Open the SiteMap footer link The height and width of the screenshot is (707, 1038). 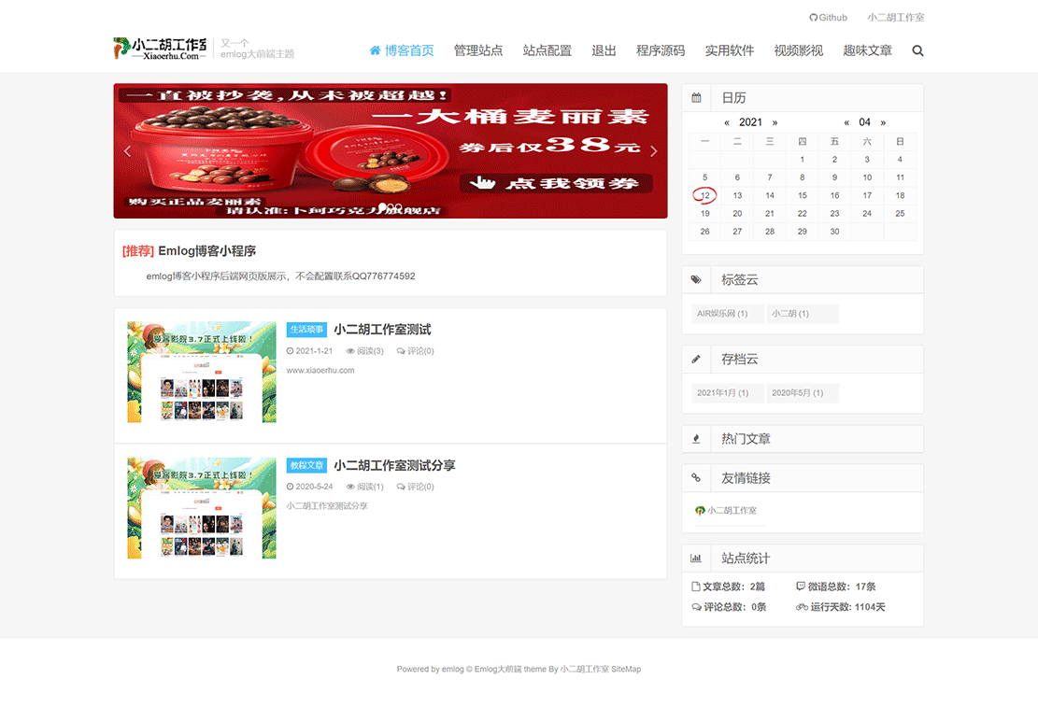625,669
